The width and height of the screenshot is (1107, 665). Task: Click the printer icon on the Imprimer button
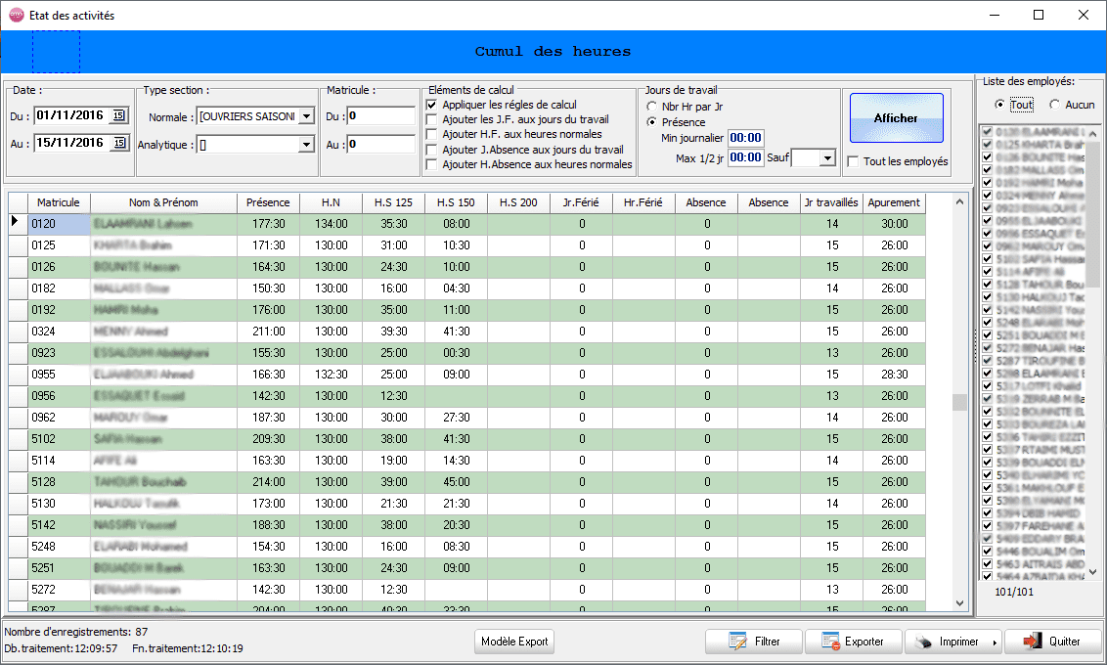click(923, 643)
